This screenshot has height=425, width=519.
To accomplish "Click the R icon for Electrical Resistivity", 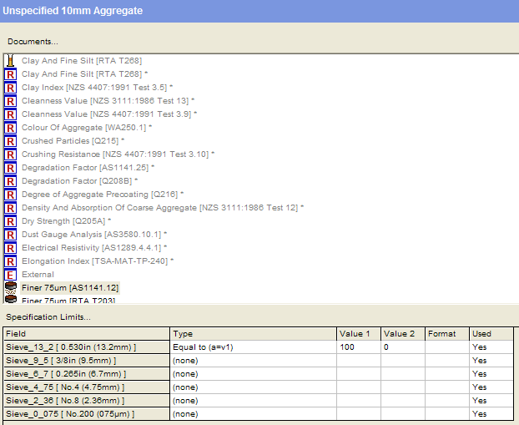I will click(x=11, y=248).
